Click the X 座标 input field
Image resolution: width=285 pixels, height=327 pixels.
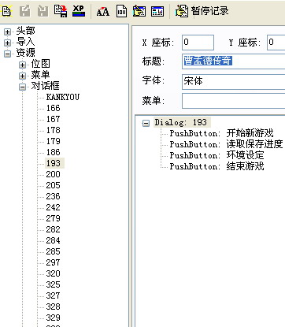coord(198,43)
